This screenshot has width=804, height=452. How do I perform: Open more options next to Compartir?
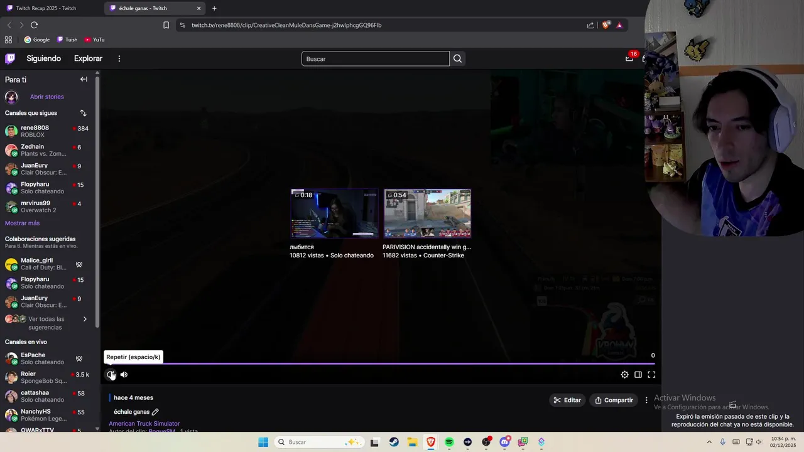point(646,400)
